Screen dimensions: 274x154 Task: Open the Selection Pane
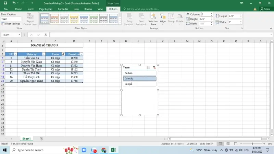click(x=153, y=20)
